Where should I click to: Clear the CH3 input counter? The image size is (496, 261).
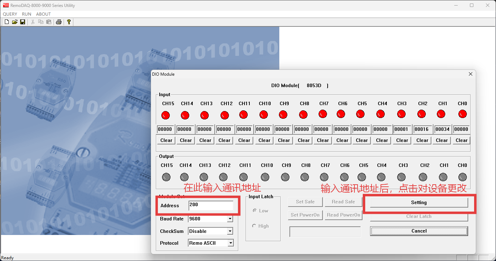coord(402,141)
